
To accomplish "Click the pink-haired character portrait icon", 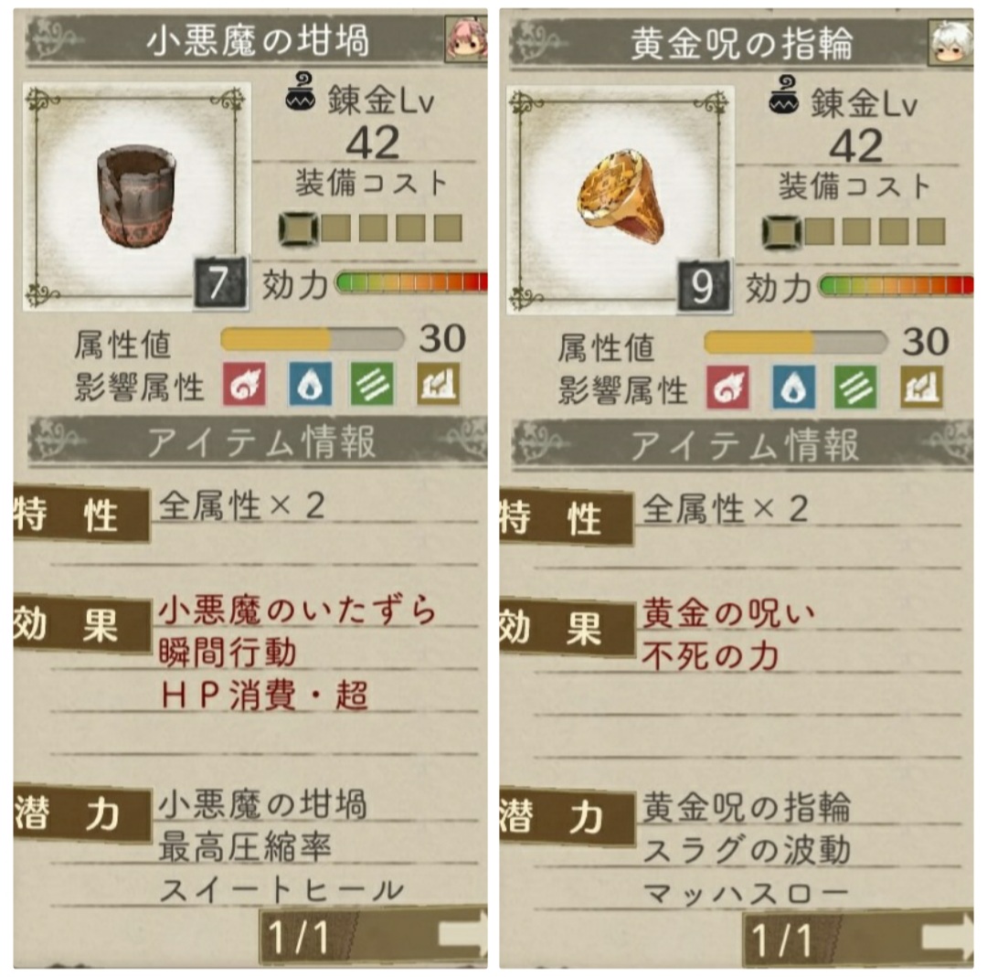I will click(x=466, y=39).
